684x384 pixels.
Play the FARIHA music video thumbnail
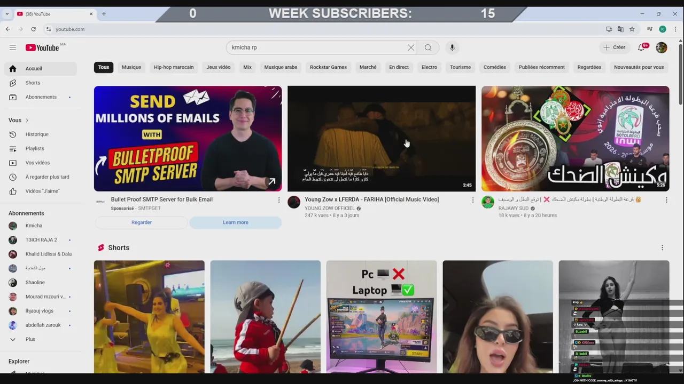382,139
